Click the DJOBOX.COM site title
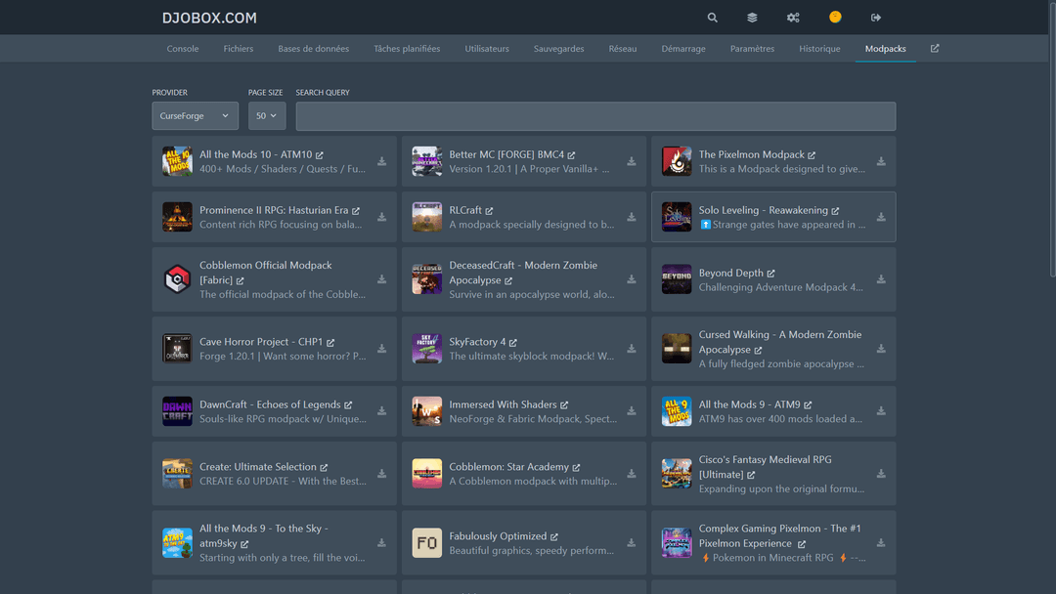Image resolution: width=1056 pixels, height=594 pixels. 209,19
